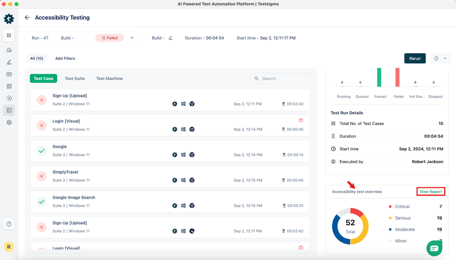
Task: Click inside the Search field above test cases
Action: [x=281, y=78]
